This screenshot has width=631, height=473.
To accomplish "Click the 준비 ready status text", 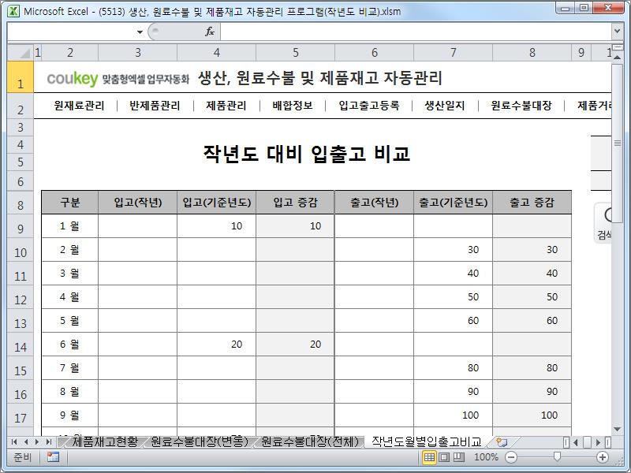I will (x=22, y=457).
